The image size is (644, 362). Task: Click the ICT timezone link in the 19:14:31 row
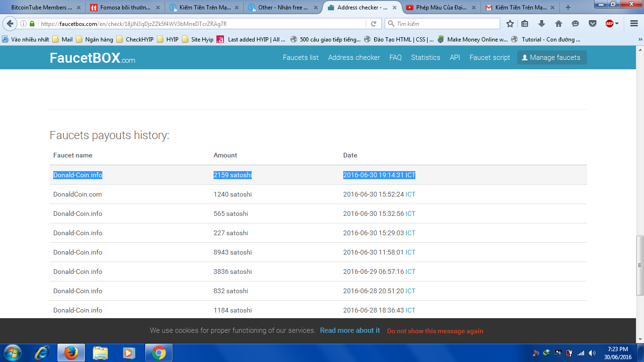tap(410, 175)
